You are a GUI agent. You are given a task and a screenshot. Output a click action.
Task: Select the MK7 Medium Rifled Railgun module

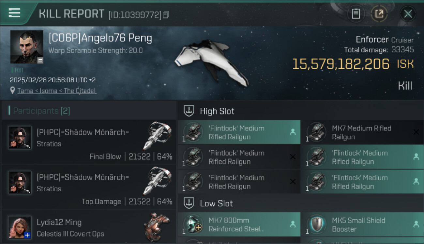[x=361, y=132]
